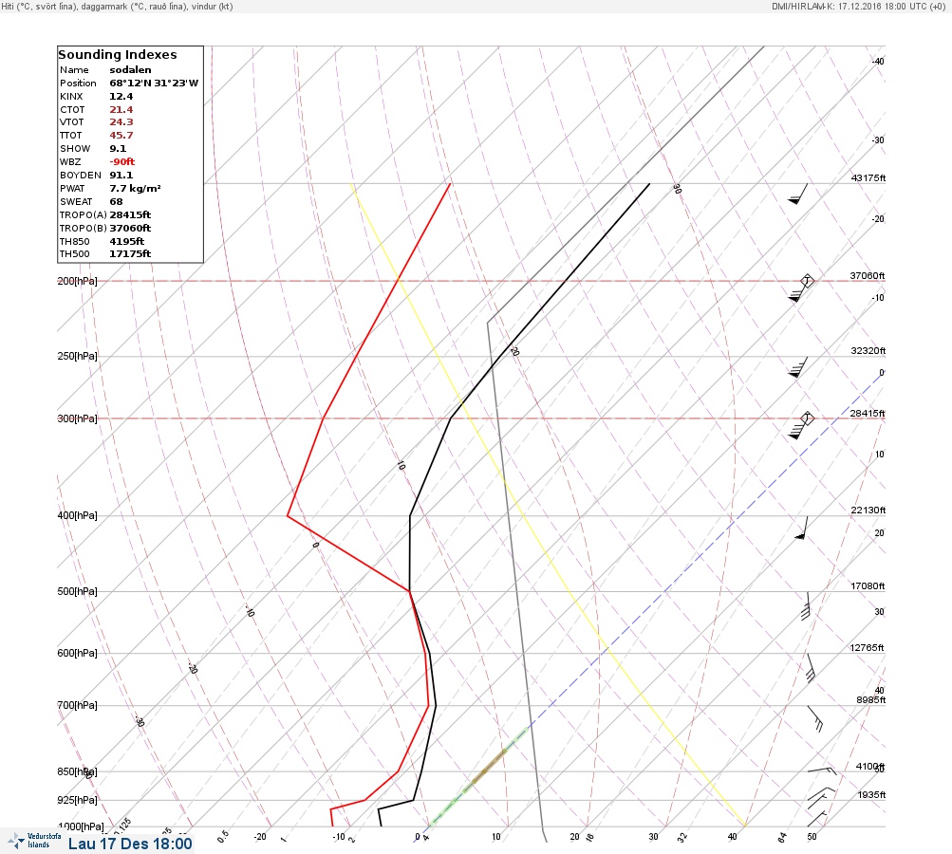The height and width of the screenshot is (854, 952).
Task: Click the 32320ft height label
Action: pyautogui.click(x=868, y=351)
